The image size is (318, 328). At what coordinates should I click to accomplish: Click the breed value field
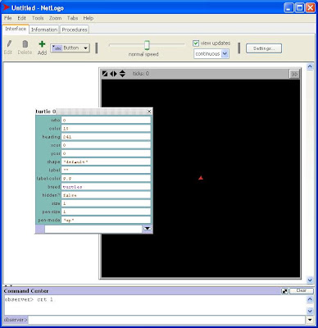[x=106, y=187]
